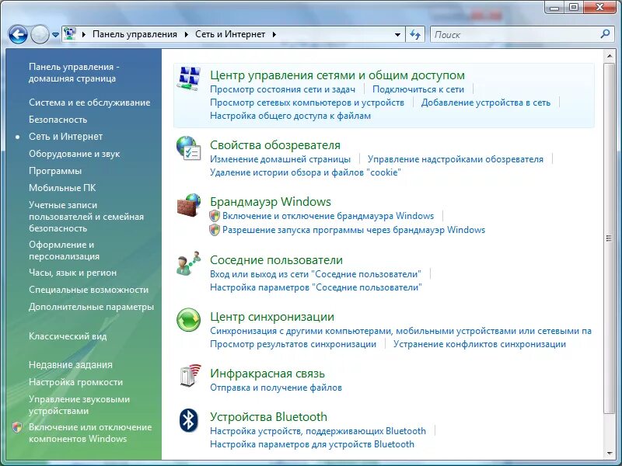The image size is (622, 466).
Task: Click Отправка и получение файлов link
Action: pyautogui.click(x=276, y=388)
